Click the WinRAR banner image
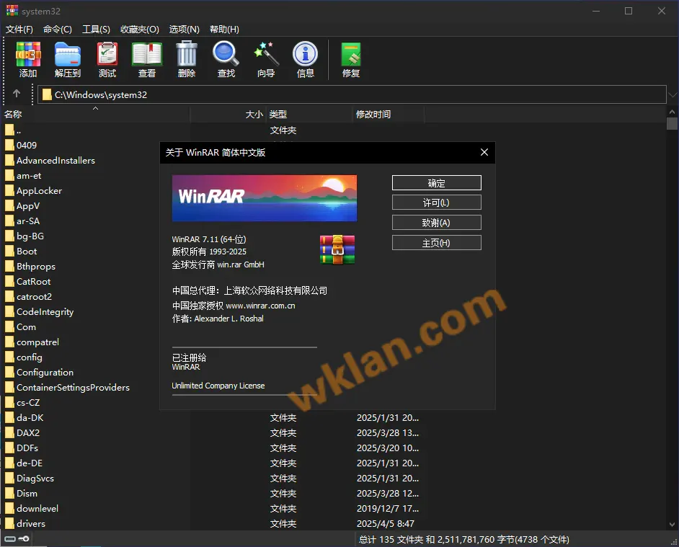This screenshot has height=547, width=679. pyautogui.click(x=264, y=198)
